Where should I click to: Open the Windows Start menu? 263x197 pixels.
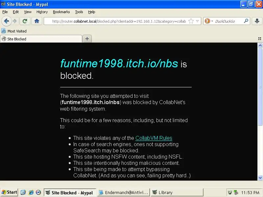pos(9,192)
